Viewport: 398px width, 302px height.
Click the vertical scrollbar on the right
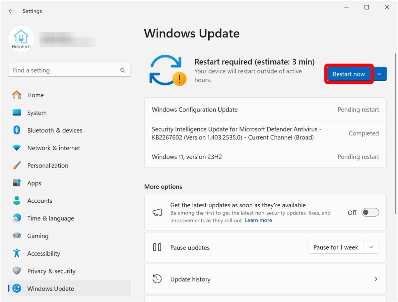[395, 132]
